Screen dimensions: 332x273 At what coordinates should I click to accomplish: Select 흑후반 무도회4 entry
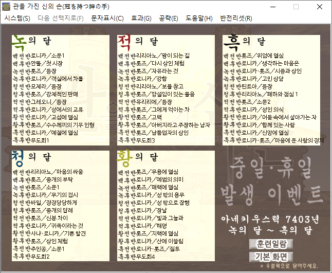coord(136,257)
